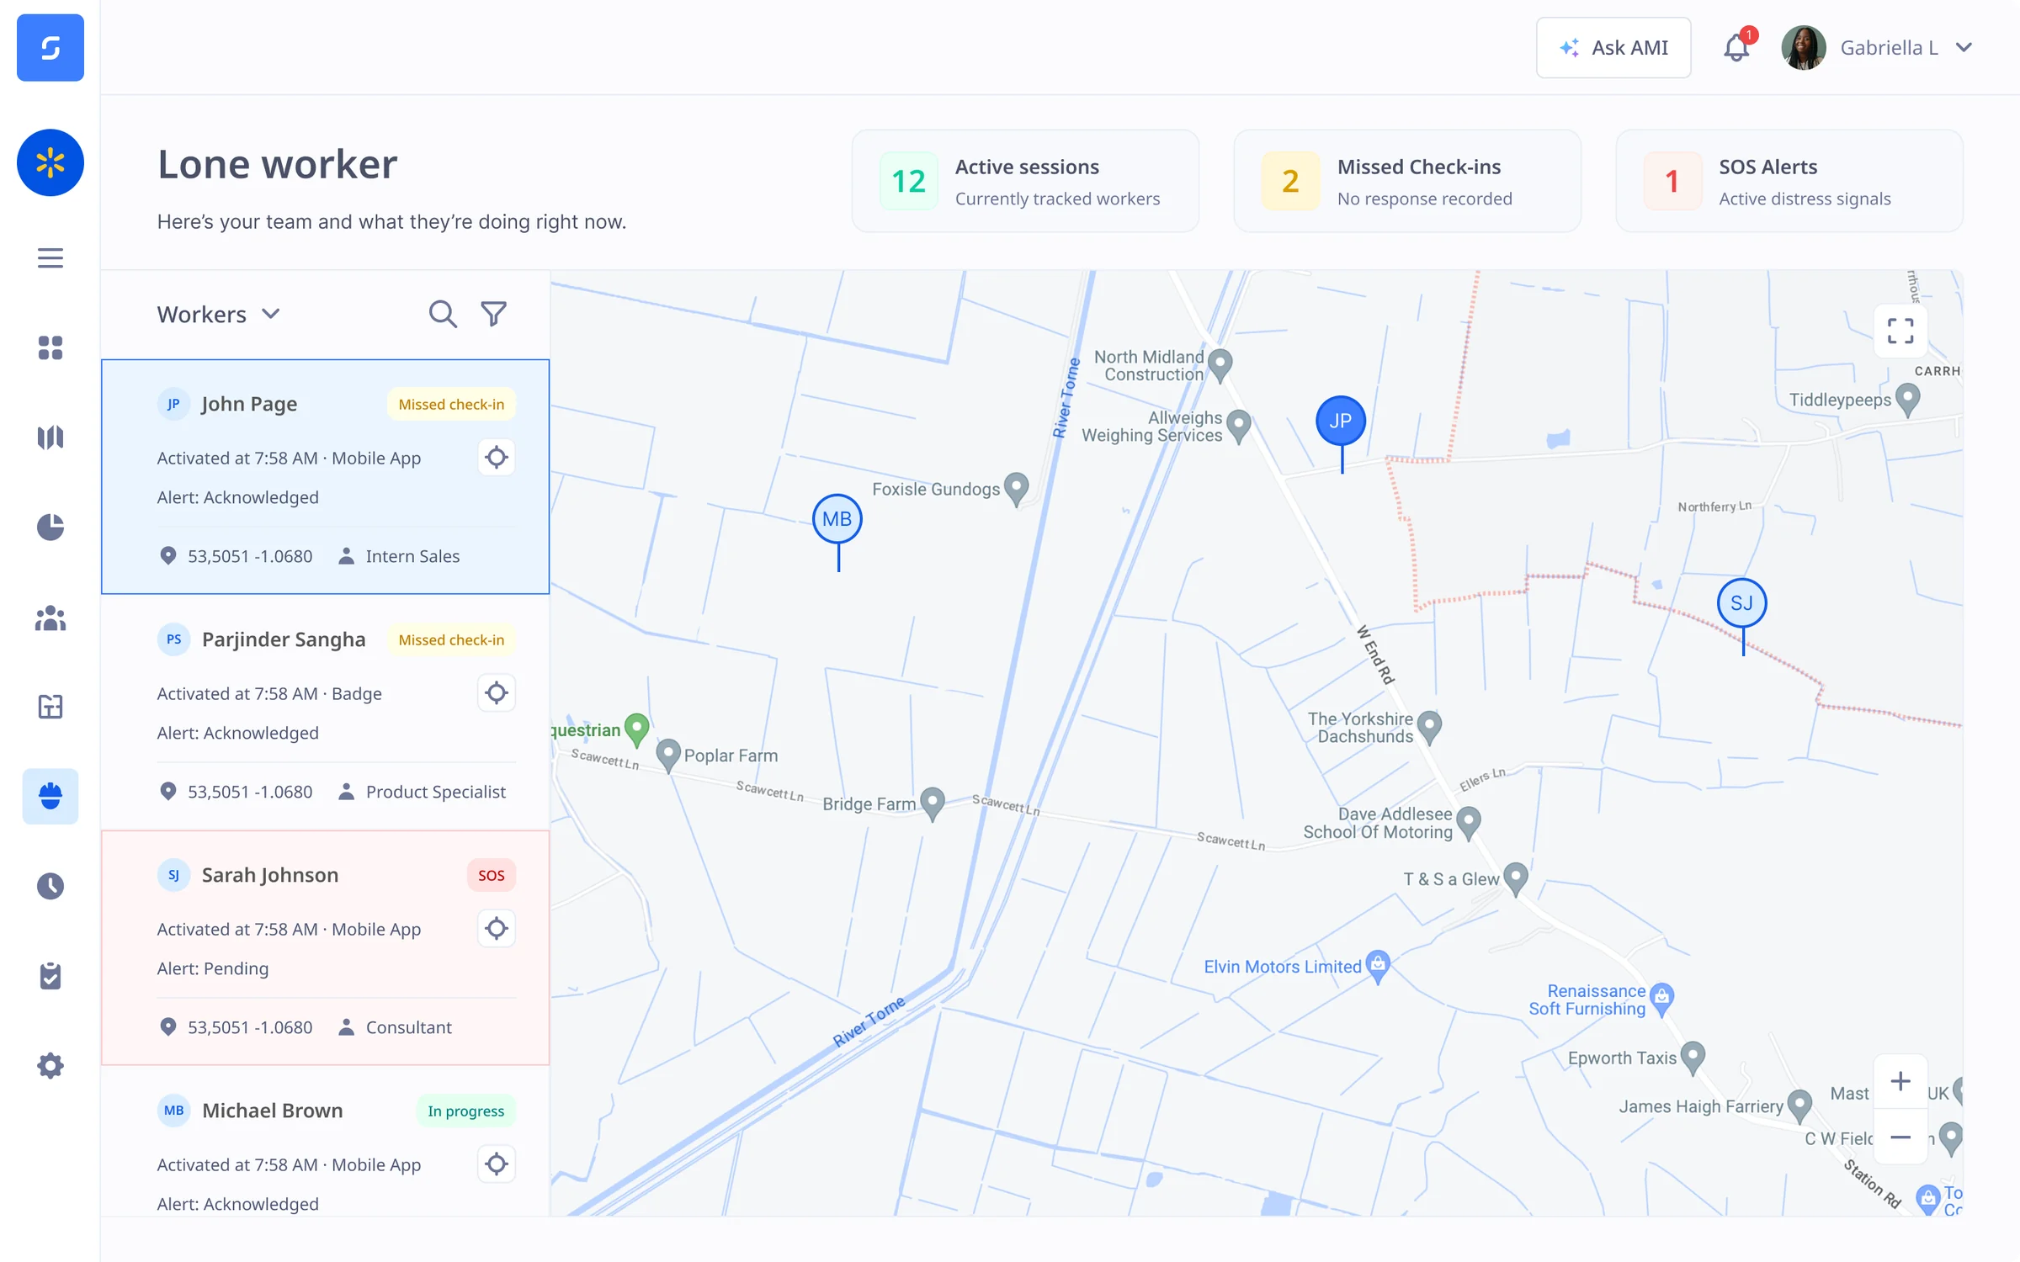Open the hamburger menu in sidebar
Viewport: 2020px width, 1262px height.
(x=50, y=258)
